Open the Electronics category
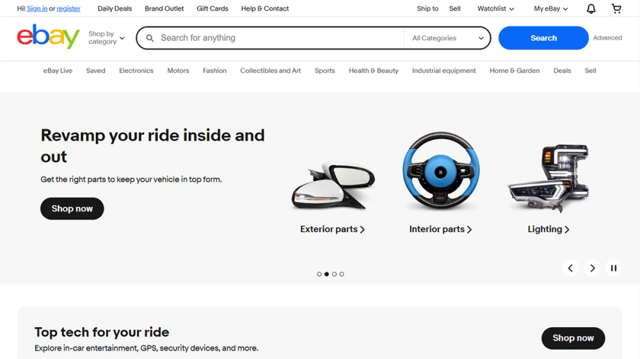Screen dimensions: 640x359 pos(136,70)
